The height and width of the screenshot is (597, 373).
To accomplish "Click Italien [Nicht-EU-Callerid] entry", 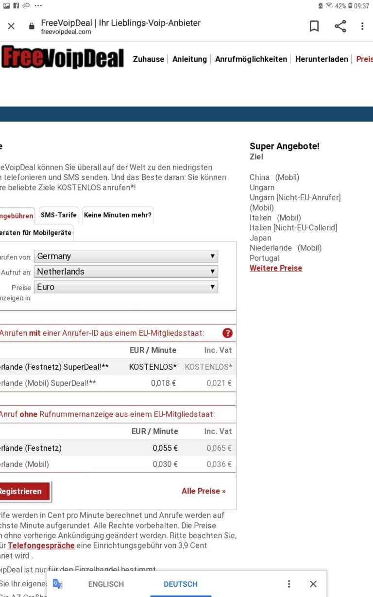I will [x=293, y=227].
